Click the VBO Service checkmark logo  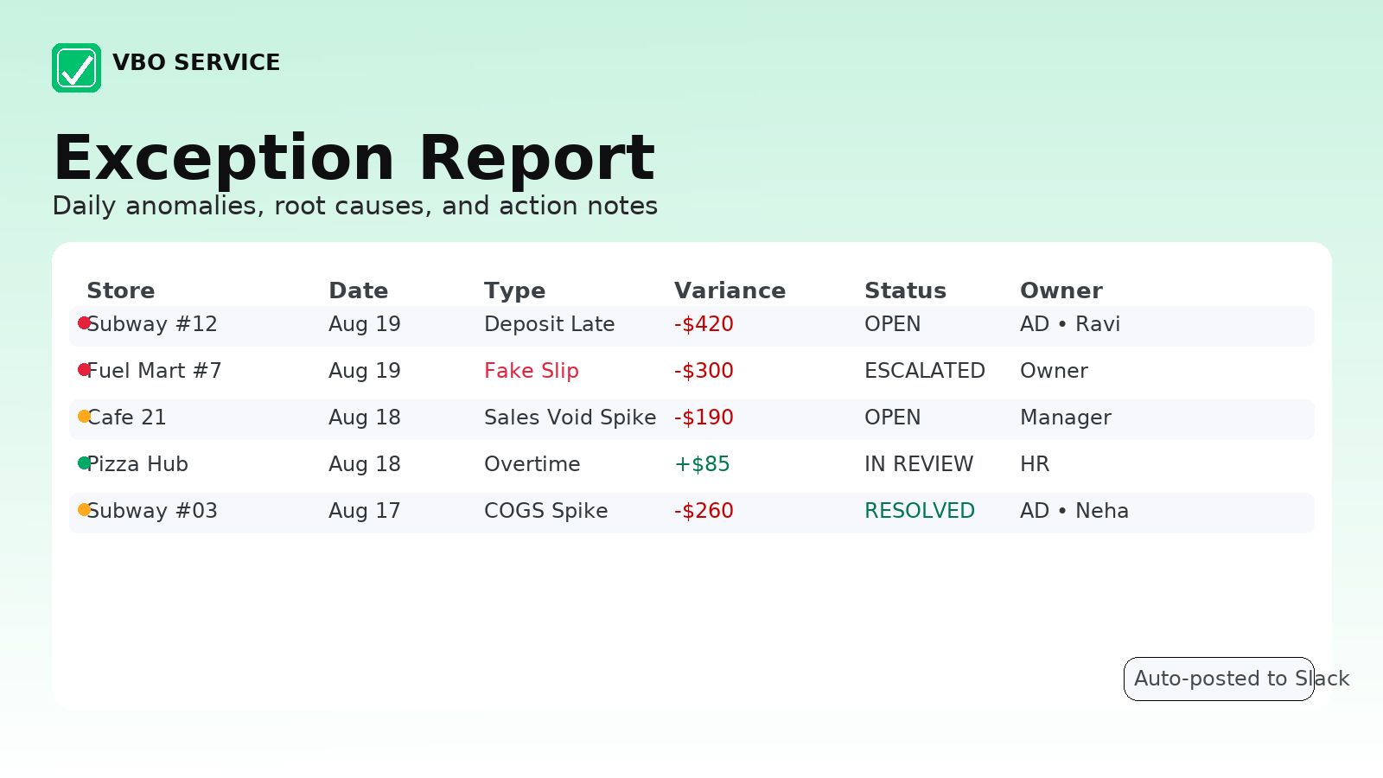(x=76, y=67)
